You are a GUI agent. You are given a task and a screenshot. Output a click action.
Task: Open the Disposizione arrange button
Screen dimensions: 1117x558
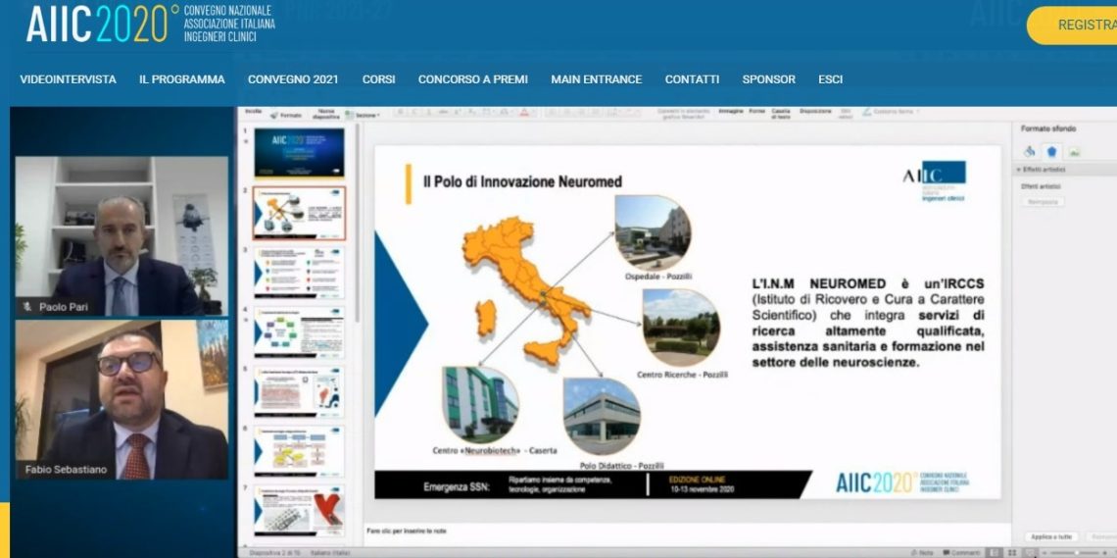point(815,111)
